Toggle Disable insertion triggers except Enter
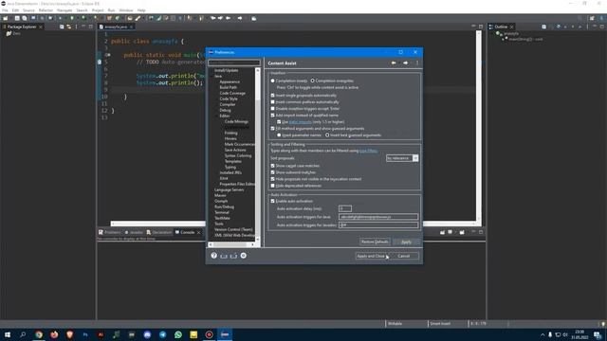The height and width of the screenshot is (341, 607). (272, 109)
